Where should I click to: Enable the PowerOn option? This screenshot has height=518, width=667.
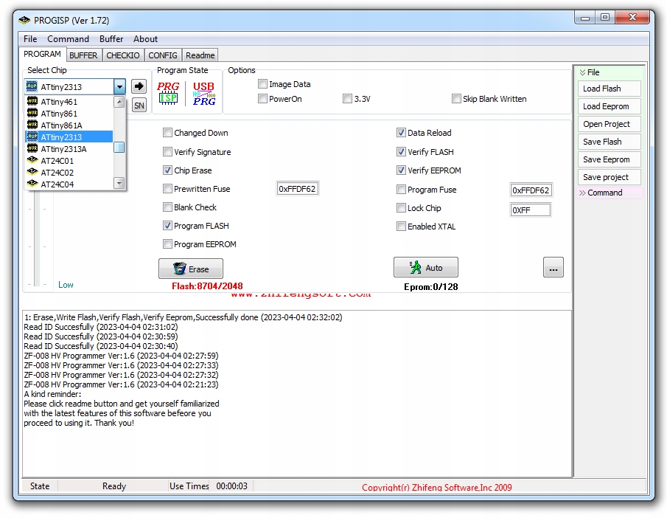pyautogui.click(x=263, y=99)
